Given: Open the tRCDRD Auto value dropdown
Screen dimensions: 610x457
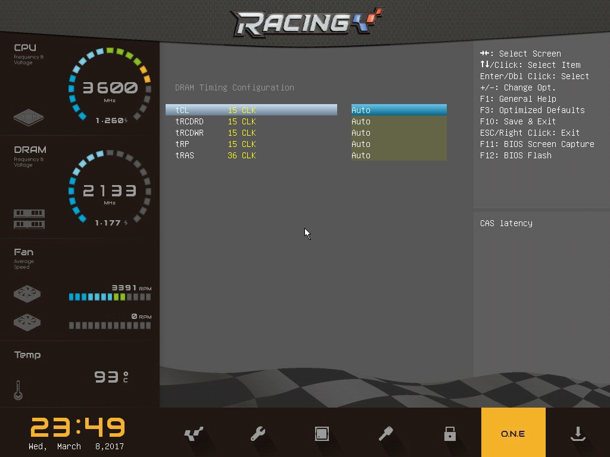Looking at the screenshot, I should pos(399,121).
